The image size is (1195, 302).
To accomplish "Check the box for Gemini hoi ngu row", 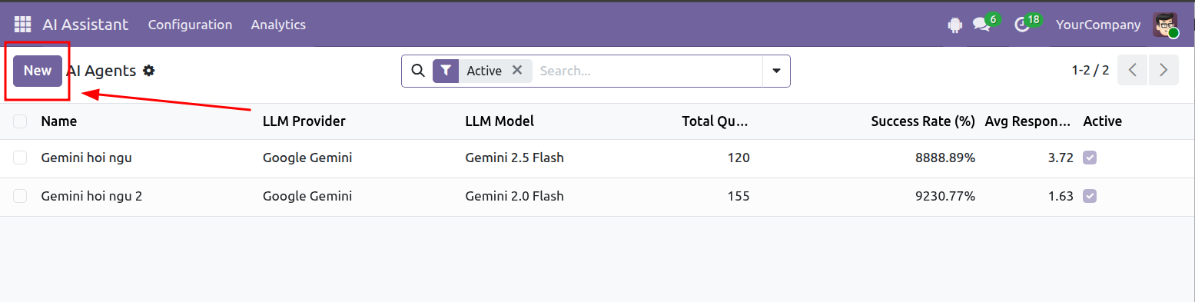I will 20,158.
